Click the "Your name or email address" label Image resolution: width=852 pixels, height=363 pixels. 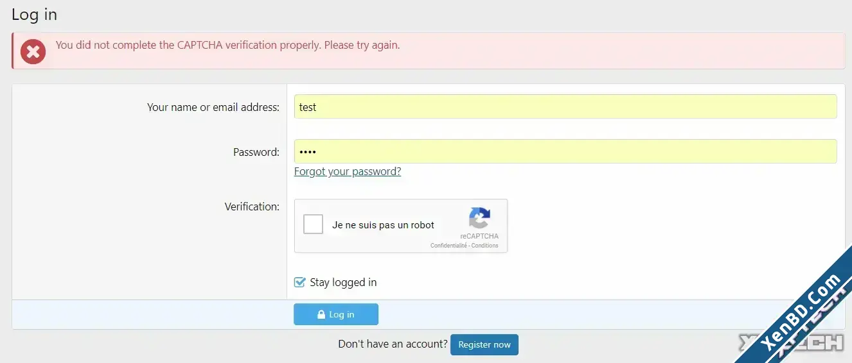pos(213,107)
